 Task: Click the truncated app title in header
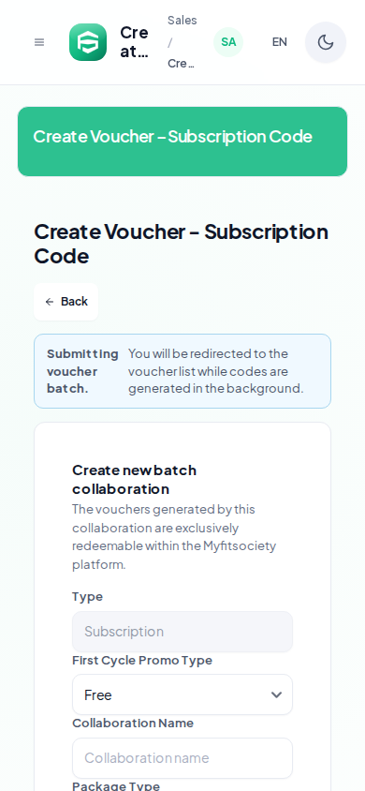click(135, 42)
